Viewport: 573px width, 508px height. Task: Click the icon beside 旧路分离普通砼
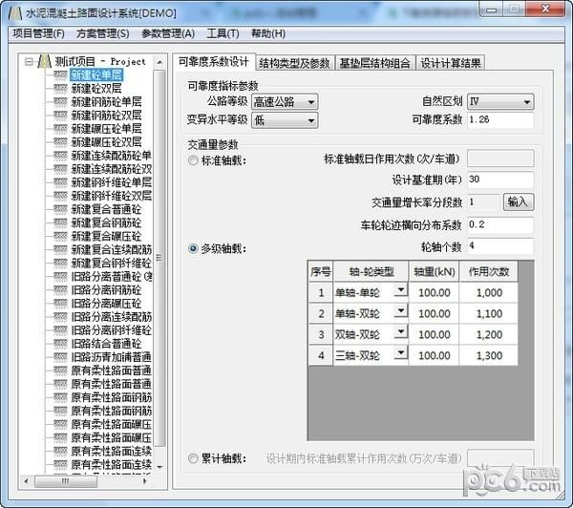coord(60,276)
